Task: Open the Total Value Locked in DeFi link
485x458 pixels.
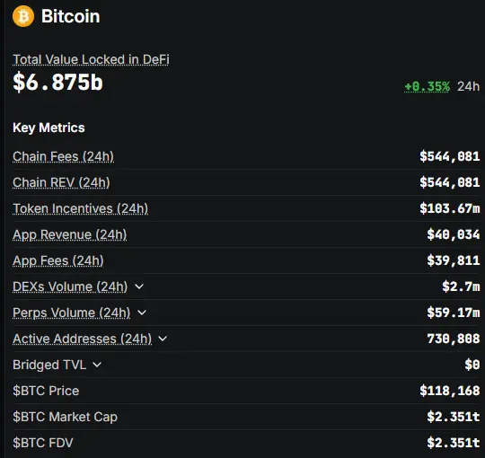Action: point(91,59)
